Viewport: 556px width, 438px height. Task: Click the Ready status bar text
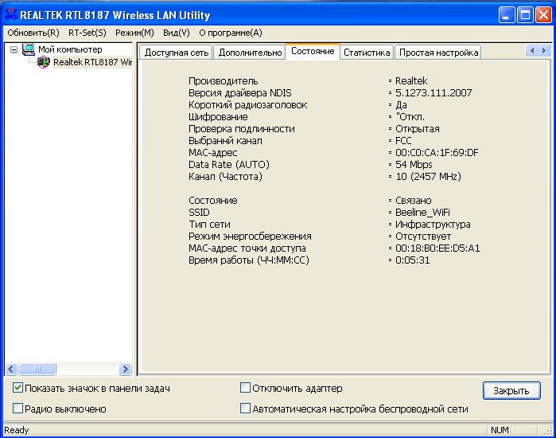pos(17,430)
